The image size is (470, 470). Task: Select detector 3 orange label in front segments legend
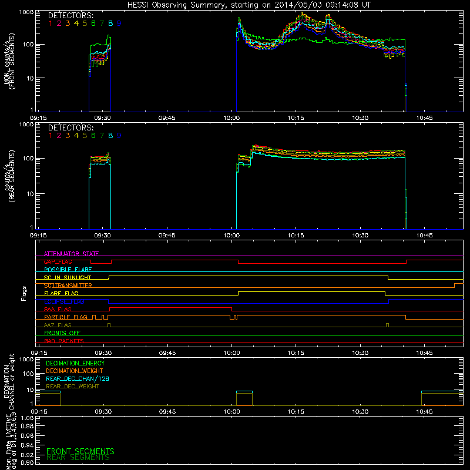[x=68, y=23]
